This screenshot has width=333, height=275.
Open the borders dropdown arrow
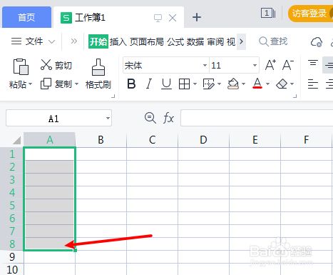click(x=195, y=84)
